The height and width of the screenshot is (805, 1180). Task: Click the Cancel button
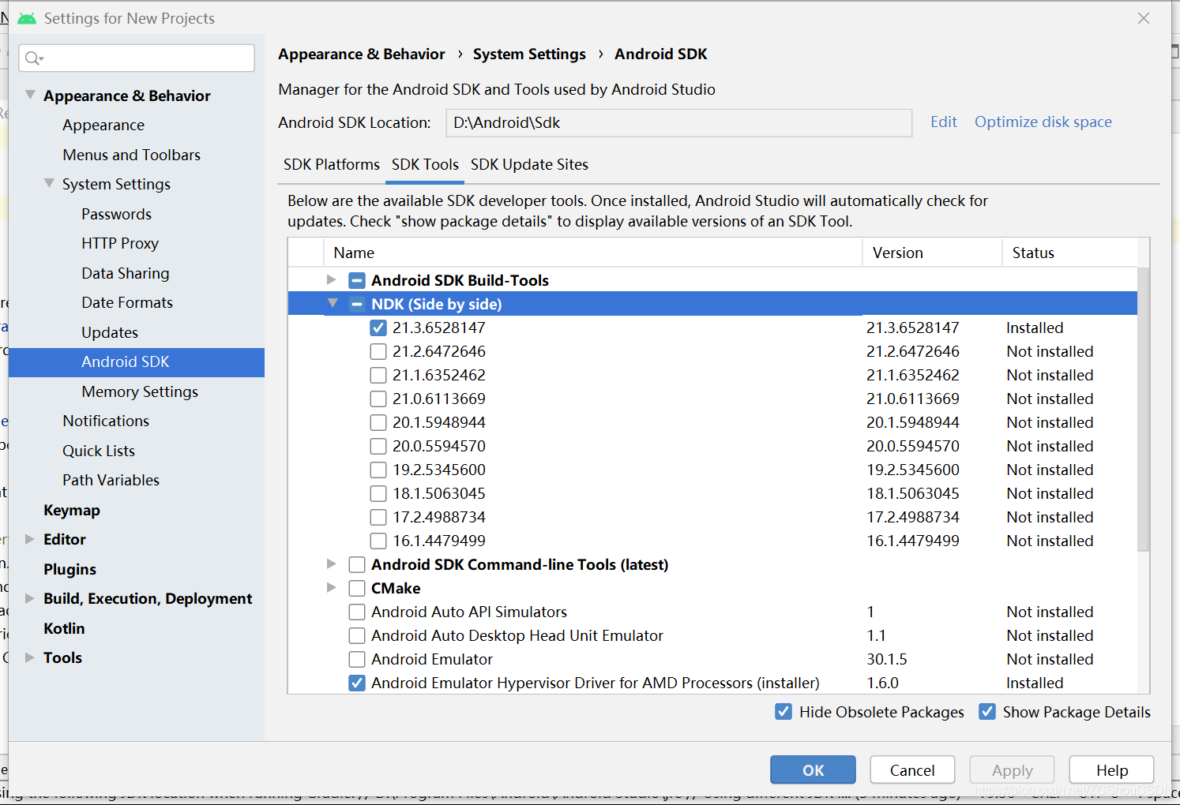click(912, 770)
